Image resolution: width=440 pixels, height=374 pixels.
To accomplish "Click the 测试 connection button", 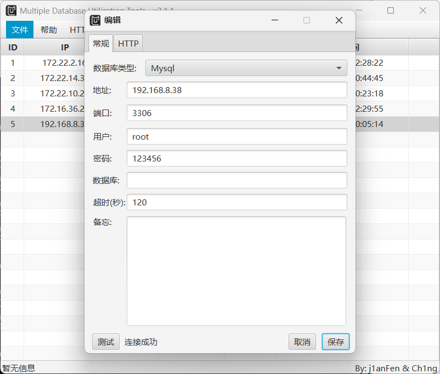I will pyautogui.click(x=105, y=342).
